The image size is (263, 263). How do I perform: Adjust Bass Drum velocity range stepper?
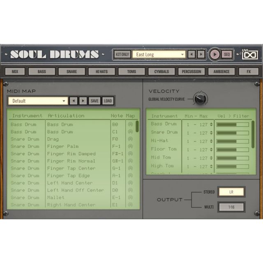(211, 125)
